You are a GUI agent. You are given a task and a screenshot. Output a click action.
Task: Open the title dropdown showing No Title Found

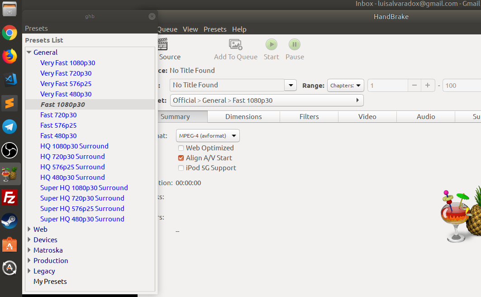(x=291, y=85)
